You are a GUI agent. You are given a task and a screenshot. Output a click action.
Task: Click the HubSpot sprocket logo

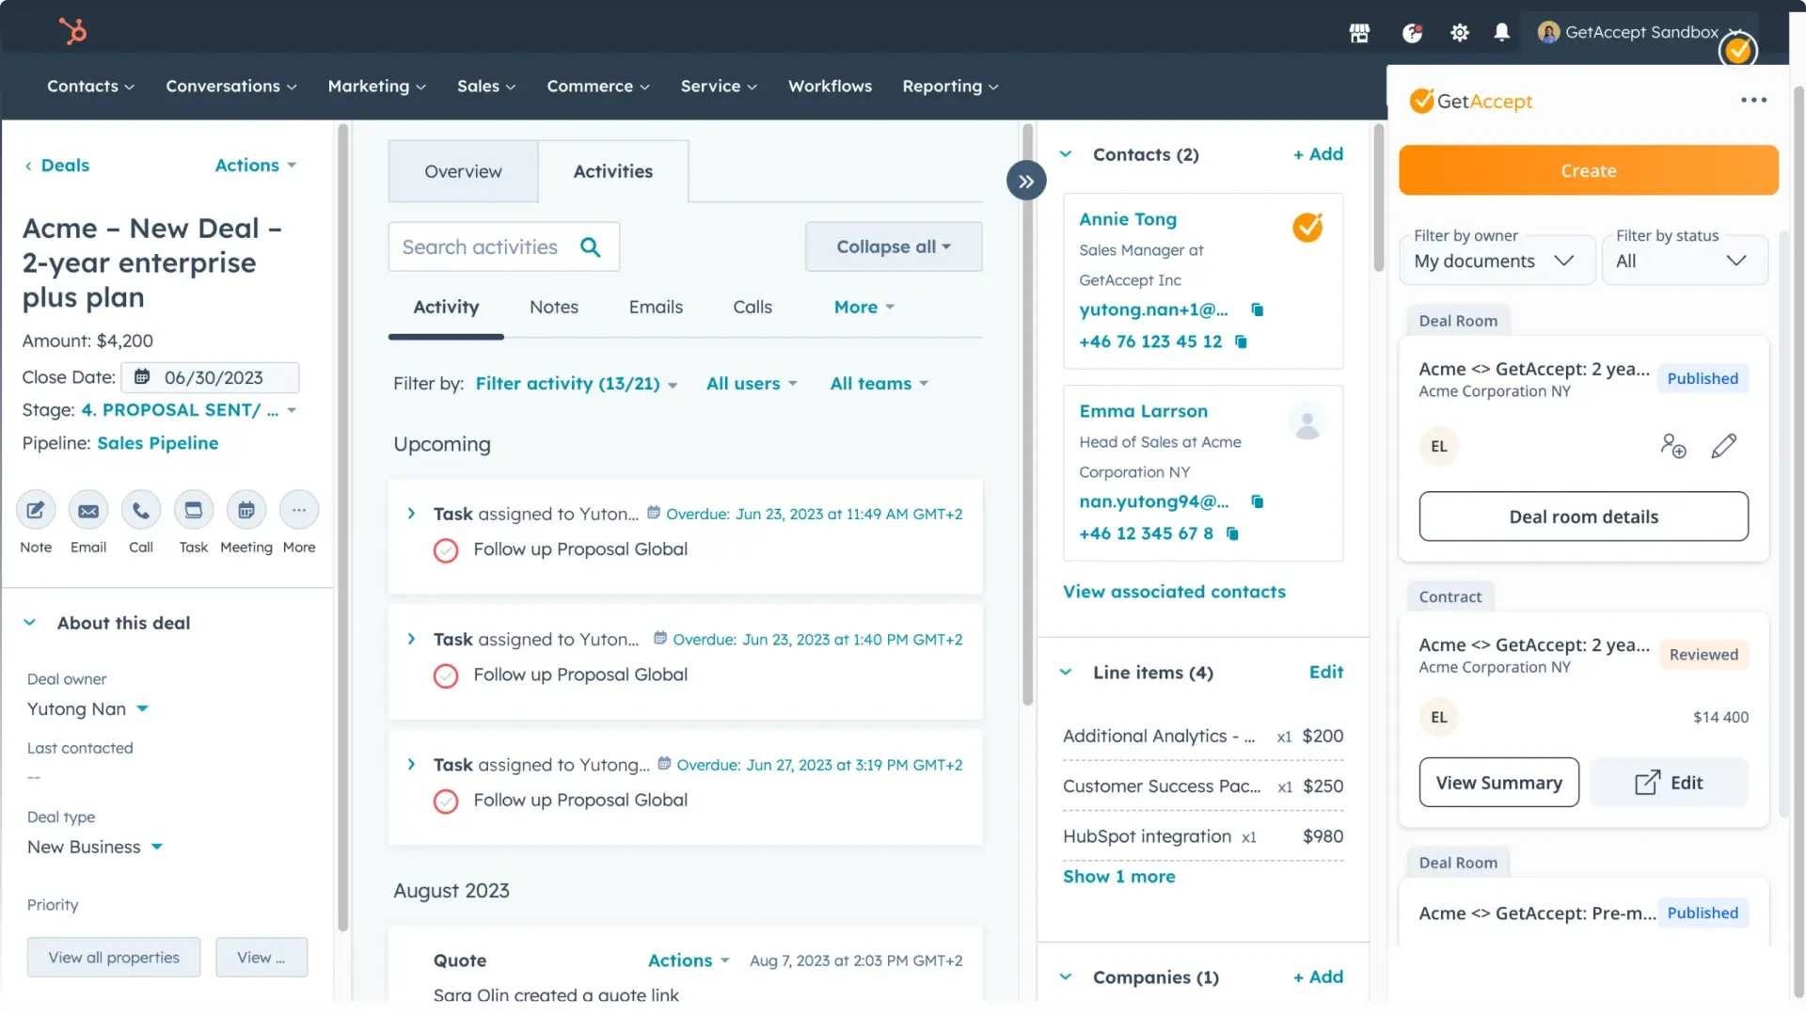point(72,31)
